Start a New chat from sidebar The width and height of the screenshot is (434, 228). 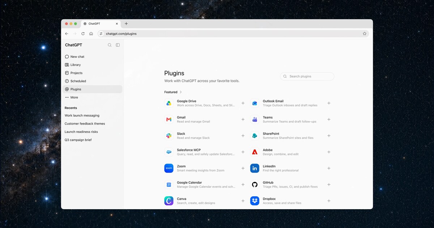point(92,57)
